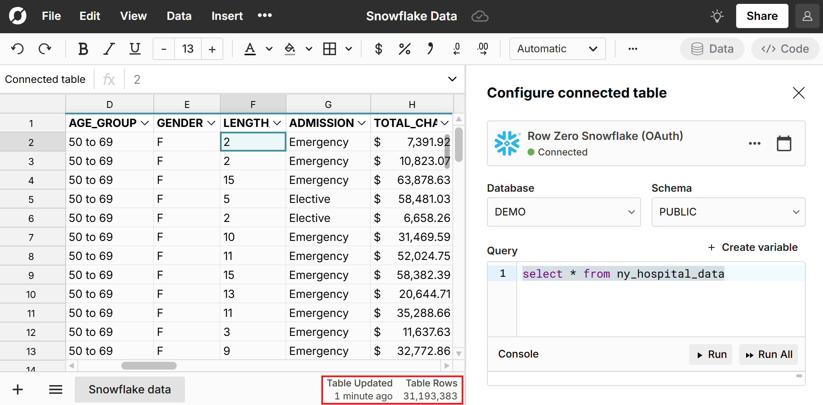The image size is (823, 405).
Task: Click the Create variable link
Action: click(753, 247)
